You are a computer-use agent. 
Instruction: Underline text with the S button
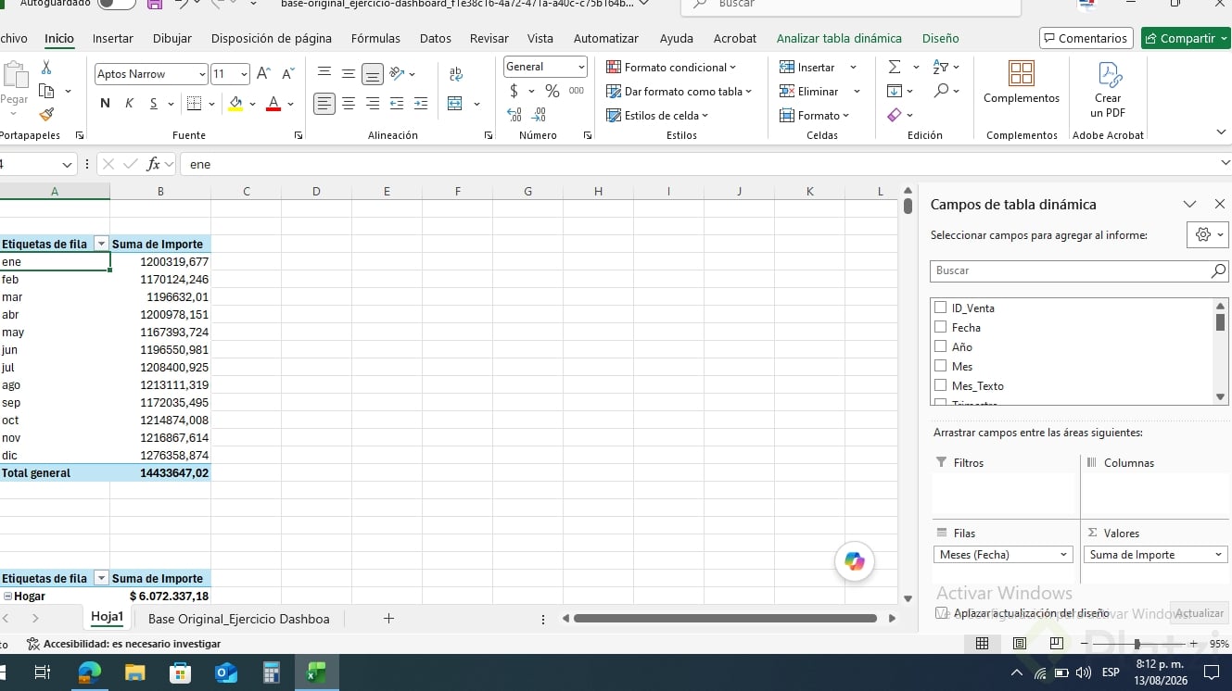(154, 104)
